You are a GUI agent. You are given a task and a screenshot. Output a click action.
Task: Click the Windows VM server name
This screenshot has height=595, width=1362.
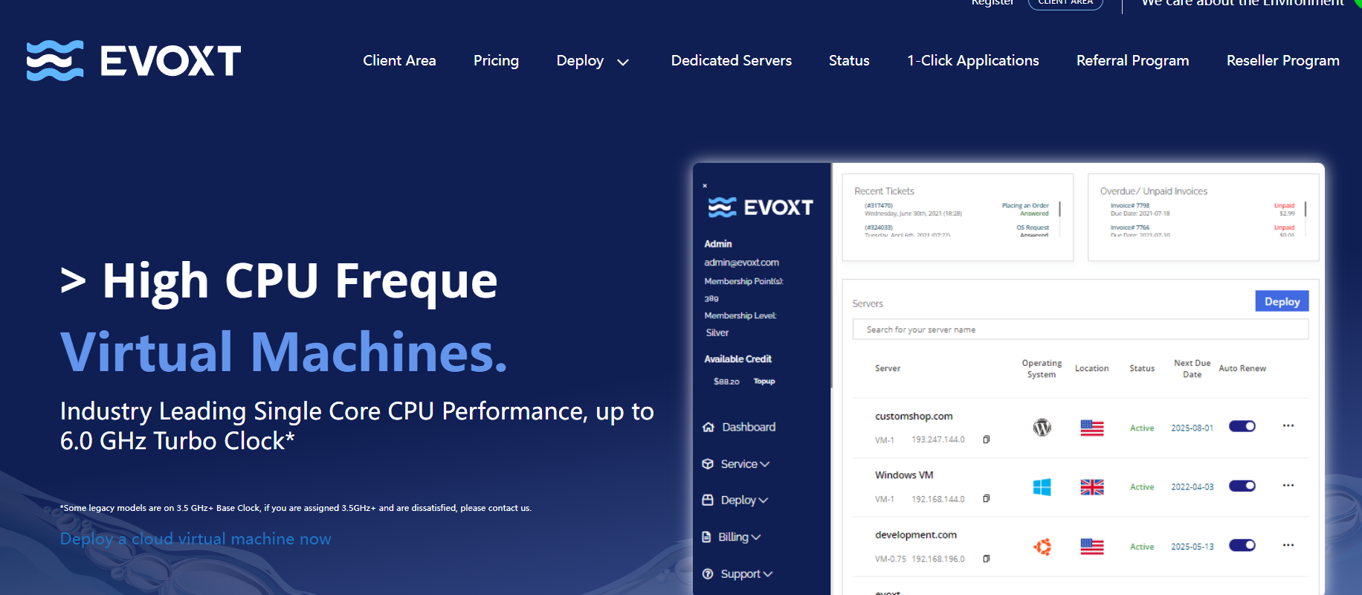point(904,475)
